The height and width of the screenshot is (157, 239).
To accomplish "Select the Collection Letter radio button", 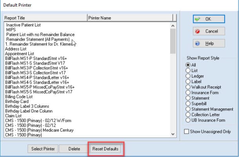I will [188, 114].
